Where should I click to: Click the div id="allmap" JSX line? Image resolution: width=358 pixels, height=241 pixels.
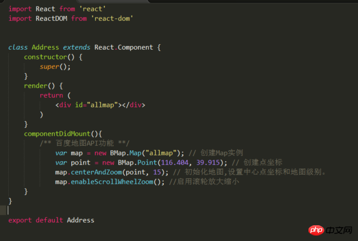coord(100,105)
